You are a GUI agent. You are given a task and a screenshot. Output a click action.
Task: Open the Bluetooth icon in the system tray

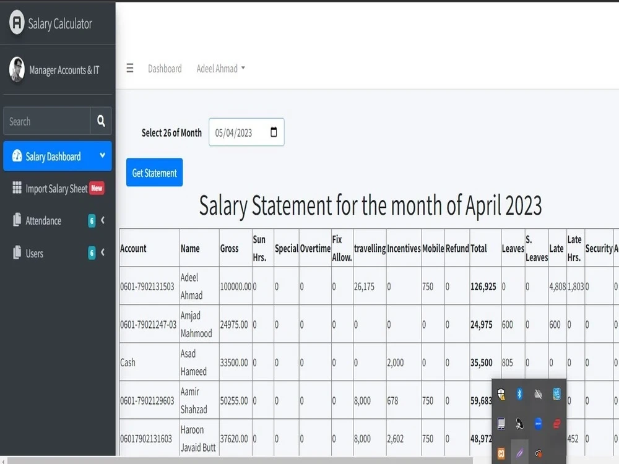pyautogui.click(x=519, y=394)
